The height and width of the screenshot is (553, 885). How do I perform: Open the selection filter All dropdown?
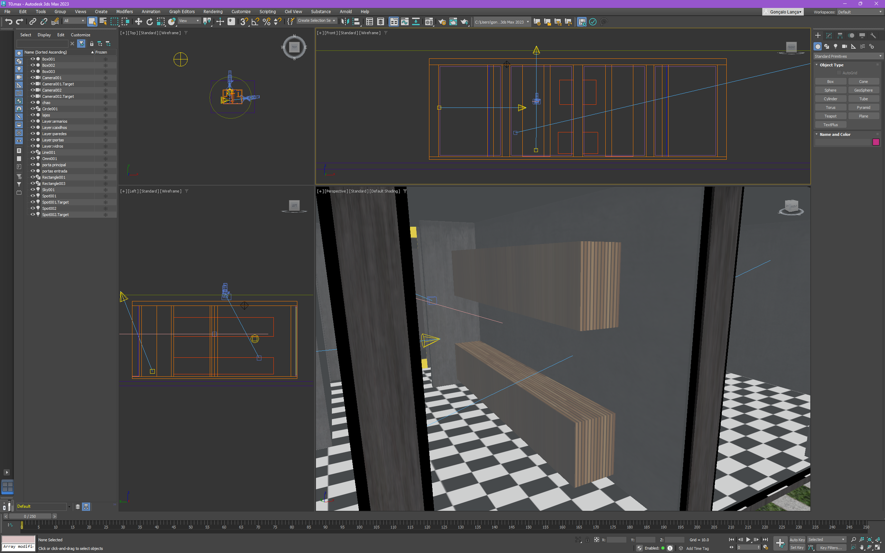coord(74,21)
